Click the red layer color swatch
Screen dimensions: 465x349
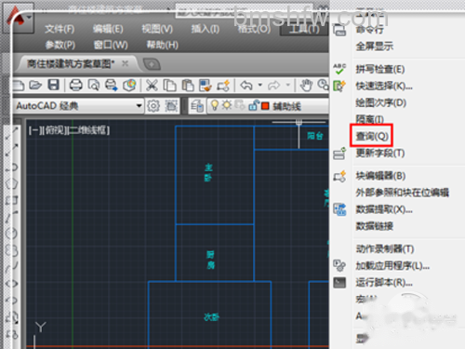pyautogui.click(x=265, y=106)
